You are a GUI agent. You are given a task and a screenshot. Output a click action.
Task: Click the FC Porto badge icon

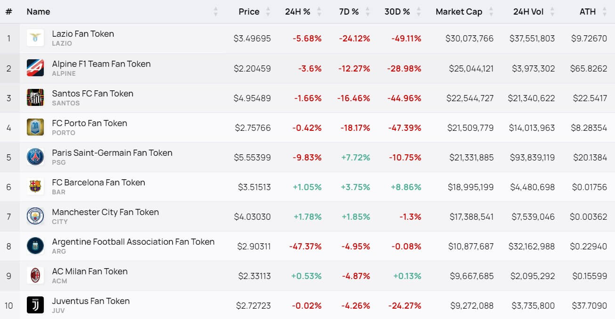(x=35, y=127)
